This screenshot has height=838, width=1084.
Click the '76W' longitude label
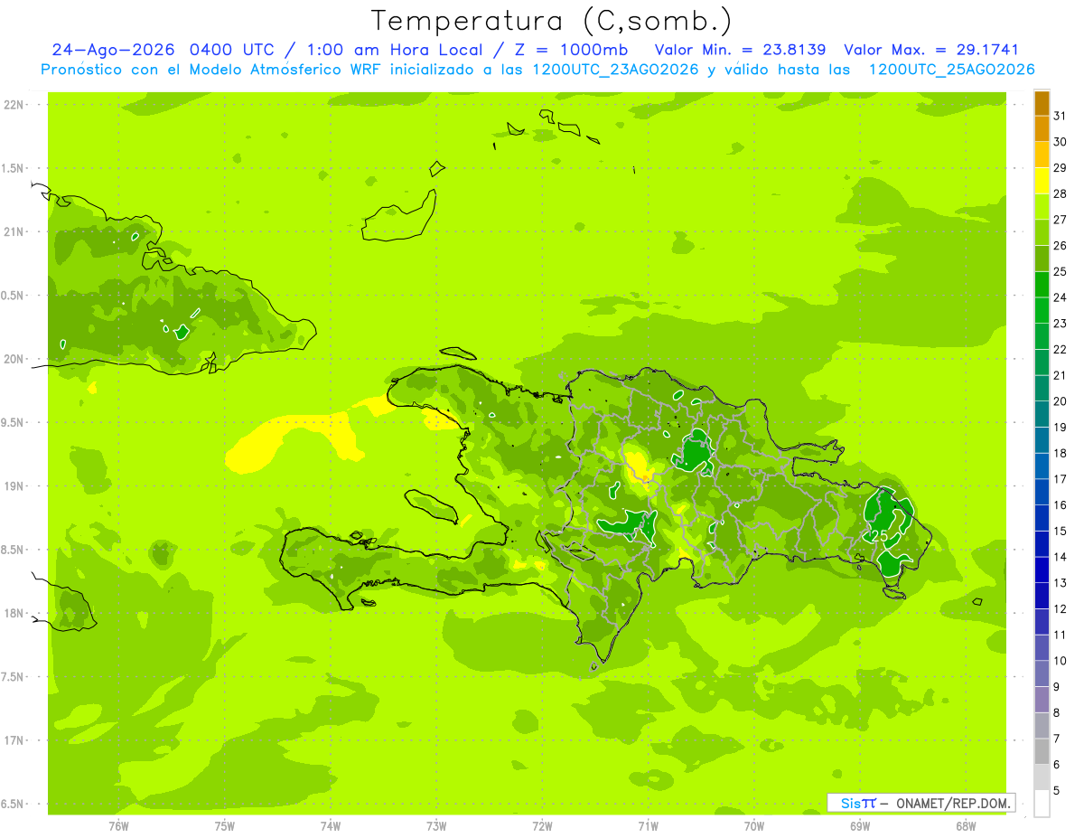pos(118,826)
